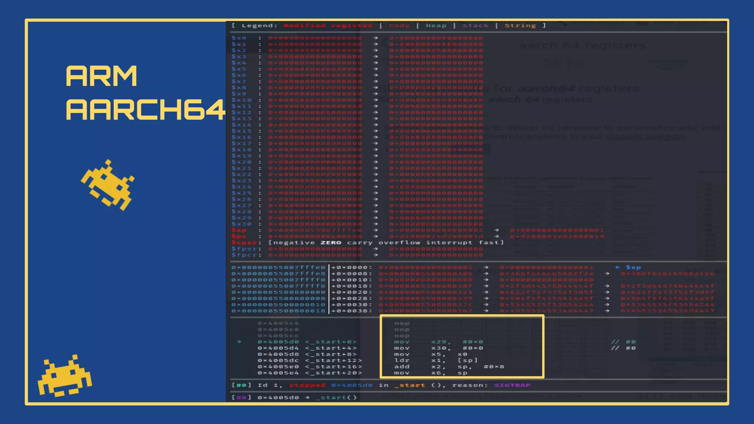Click the 'Modified register' legend label

(x=328, y=25)
